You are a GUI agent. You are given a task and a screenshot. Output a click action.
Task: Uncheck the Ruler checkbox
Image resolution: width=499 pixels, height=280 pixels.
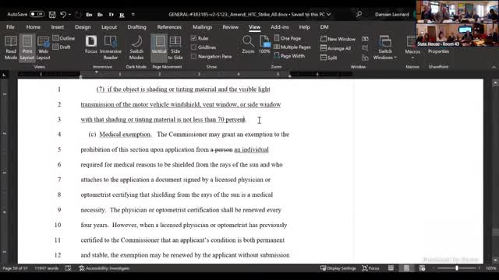coord(193,38)
